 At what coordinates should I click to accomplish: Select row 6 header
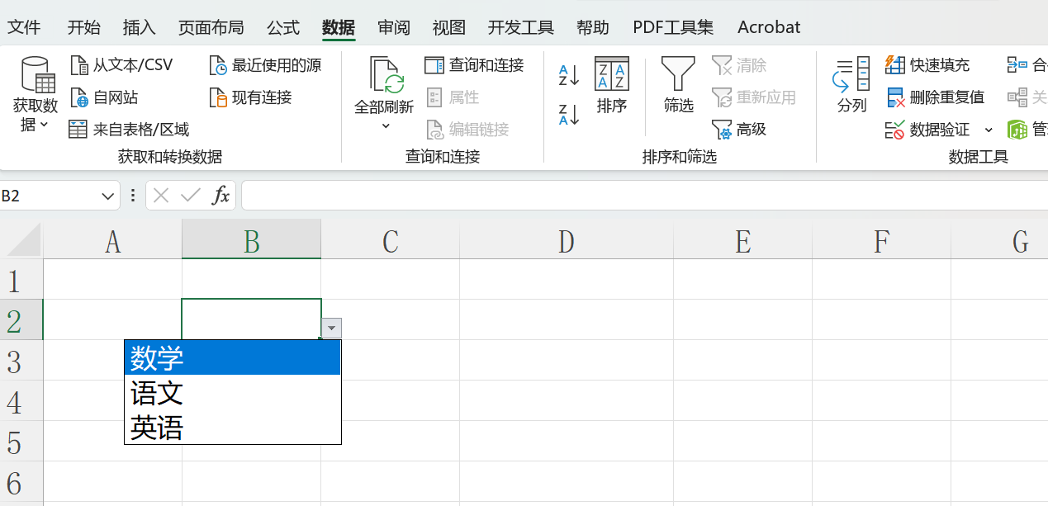[21, 482]
